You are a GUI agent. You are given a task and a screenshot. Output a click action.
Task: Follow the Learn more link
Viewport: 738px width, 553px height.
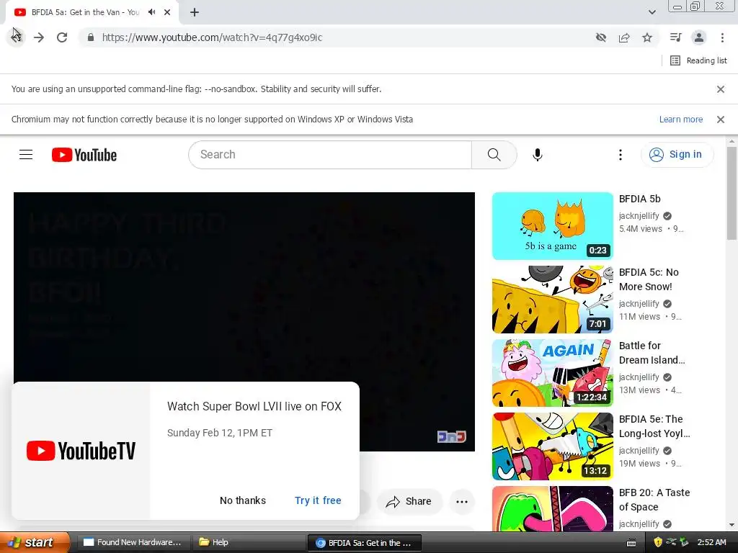click(681, 120)
